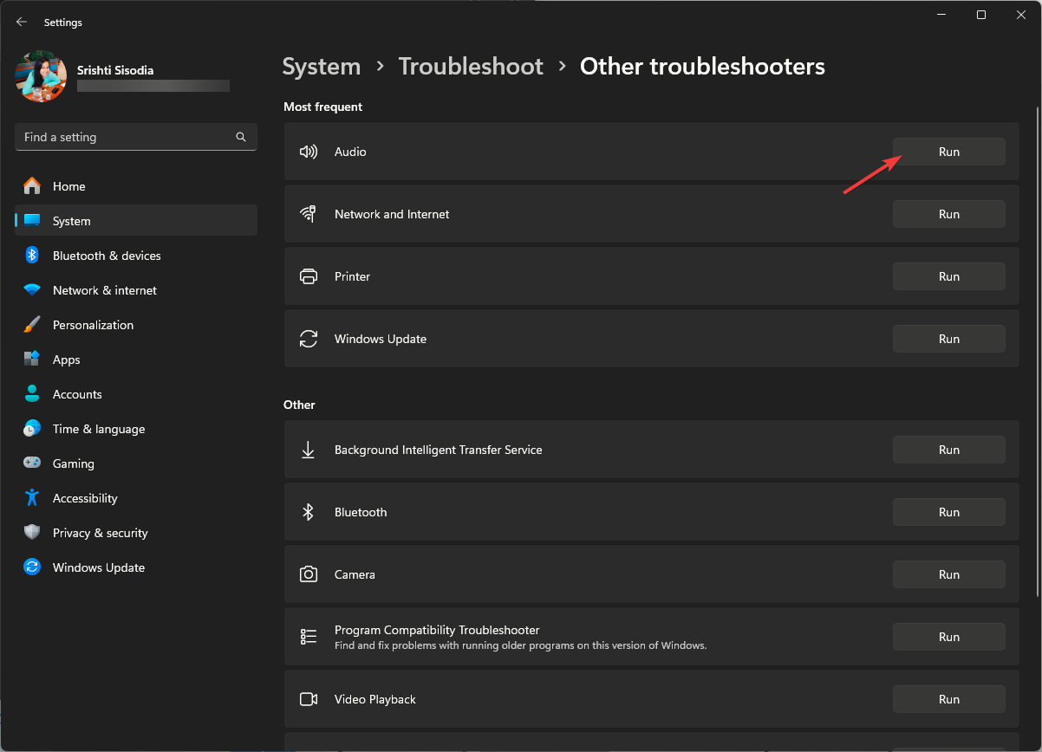Click the Other section heading
The image size is (1042, 752).
[299, 405]
